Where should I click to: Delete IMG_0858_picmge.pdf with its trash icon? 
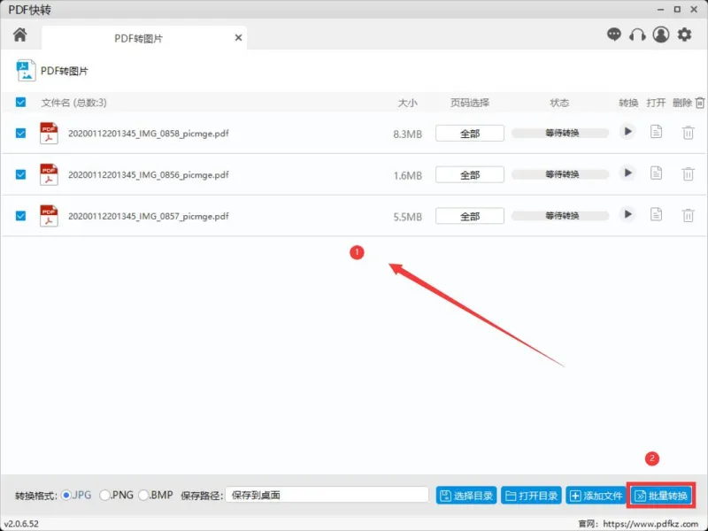[688, 133]
